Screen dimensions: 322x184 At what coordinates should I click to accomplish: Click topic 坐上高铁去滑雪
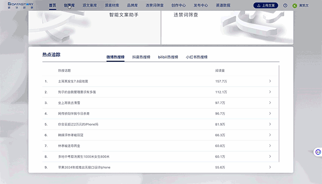(x=69, y=103)
